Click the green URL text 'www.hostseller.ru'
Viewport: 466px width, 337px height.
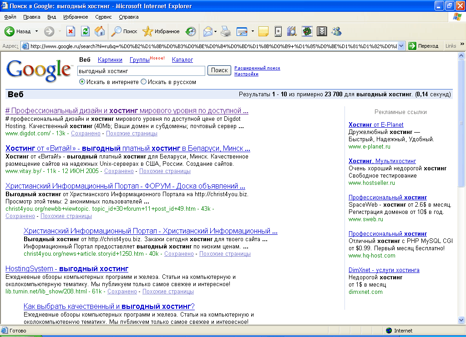(x=372, y=183)
